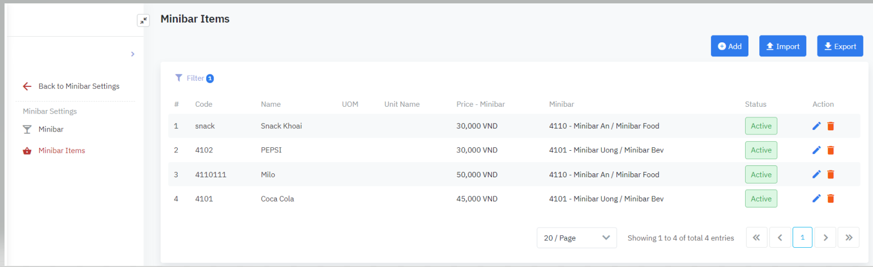Click the trash icon for Coca Cola
Image resolution: width=873 pixels, height=267 pixels.
(x=831, y=199)
